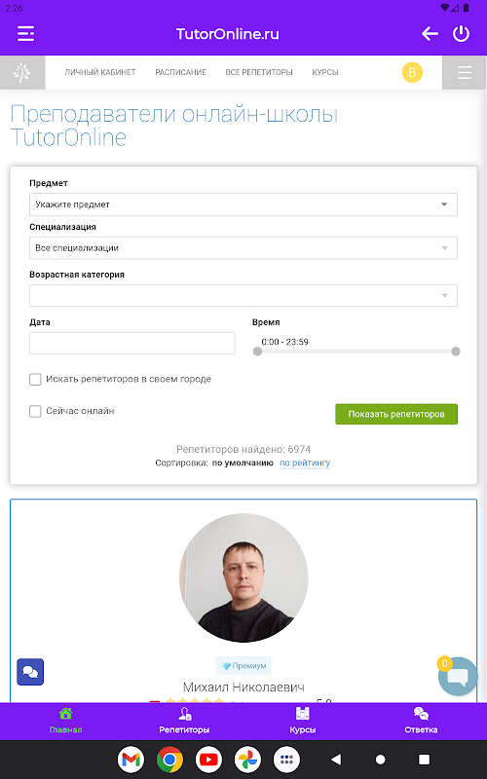Expand the Укажите предмет dropdown
This screenshot has width=487, height=779.
(x=243, y=204)
